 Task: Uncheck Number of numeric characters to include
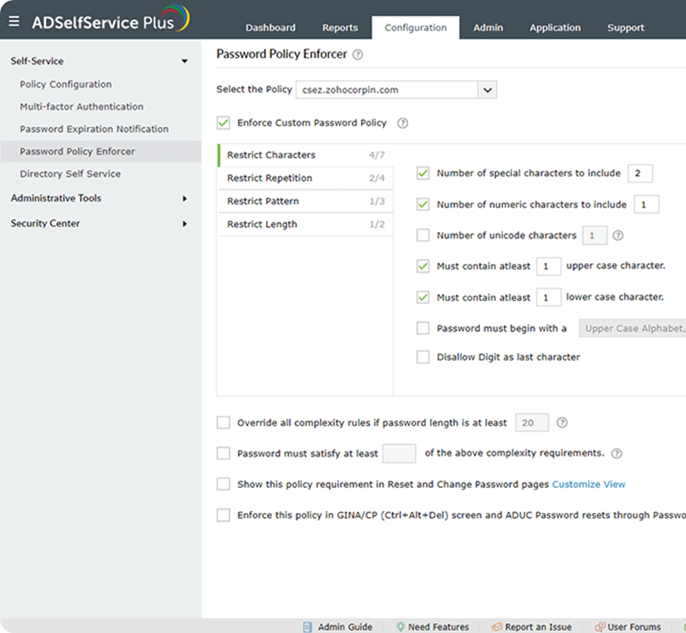click(x=423, y=204)
